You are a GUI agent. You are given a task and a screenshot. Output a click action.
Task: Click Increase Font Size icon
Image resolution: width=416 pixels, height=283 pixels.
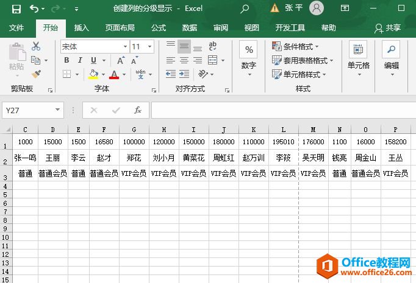click(121, 60)
